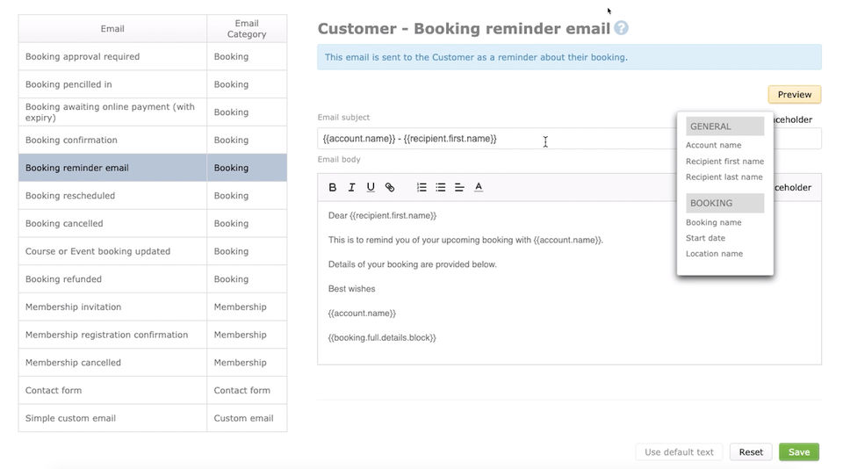Insert a hyperlink using the link icon

(x=390, y=187)
